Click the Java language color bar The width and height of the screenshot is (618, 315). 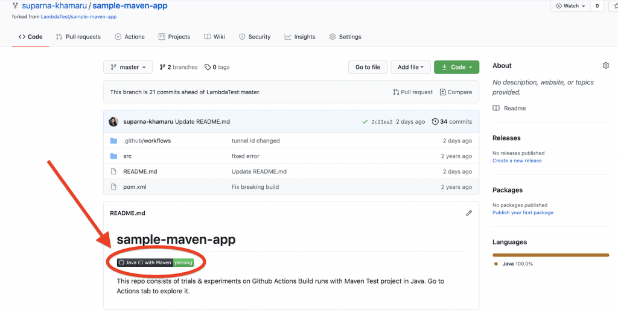pos(551,255)
